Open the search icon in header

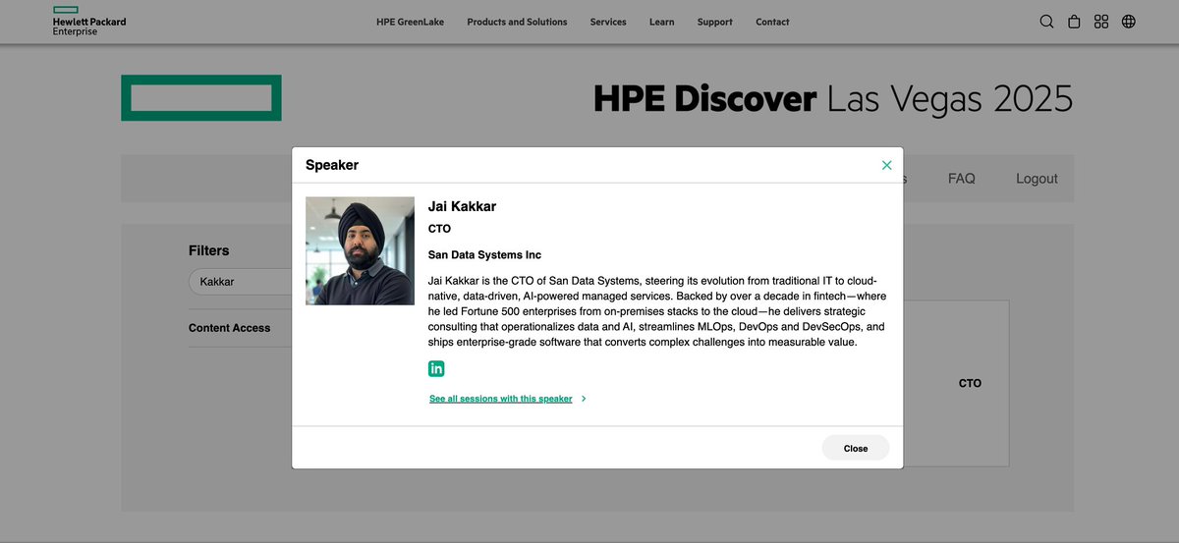pos(1046,22)
